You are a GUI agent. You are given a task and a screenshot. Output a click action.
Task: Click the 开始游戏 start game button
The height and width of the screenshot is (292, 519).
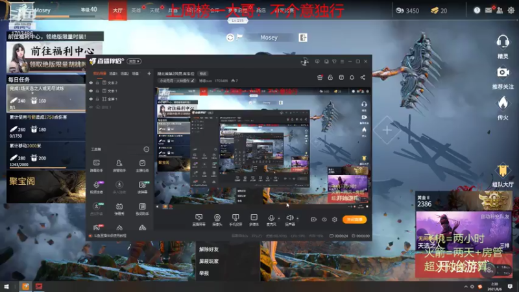pos(464,266)
